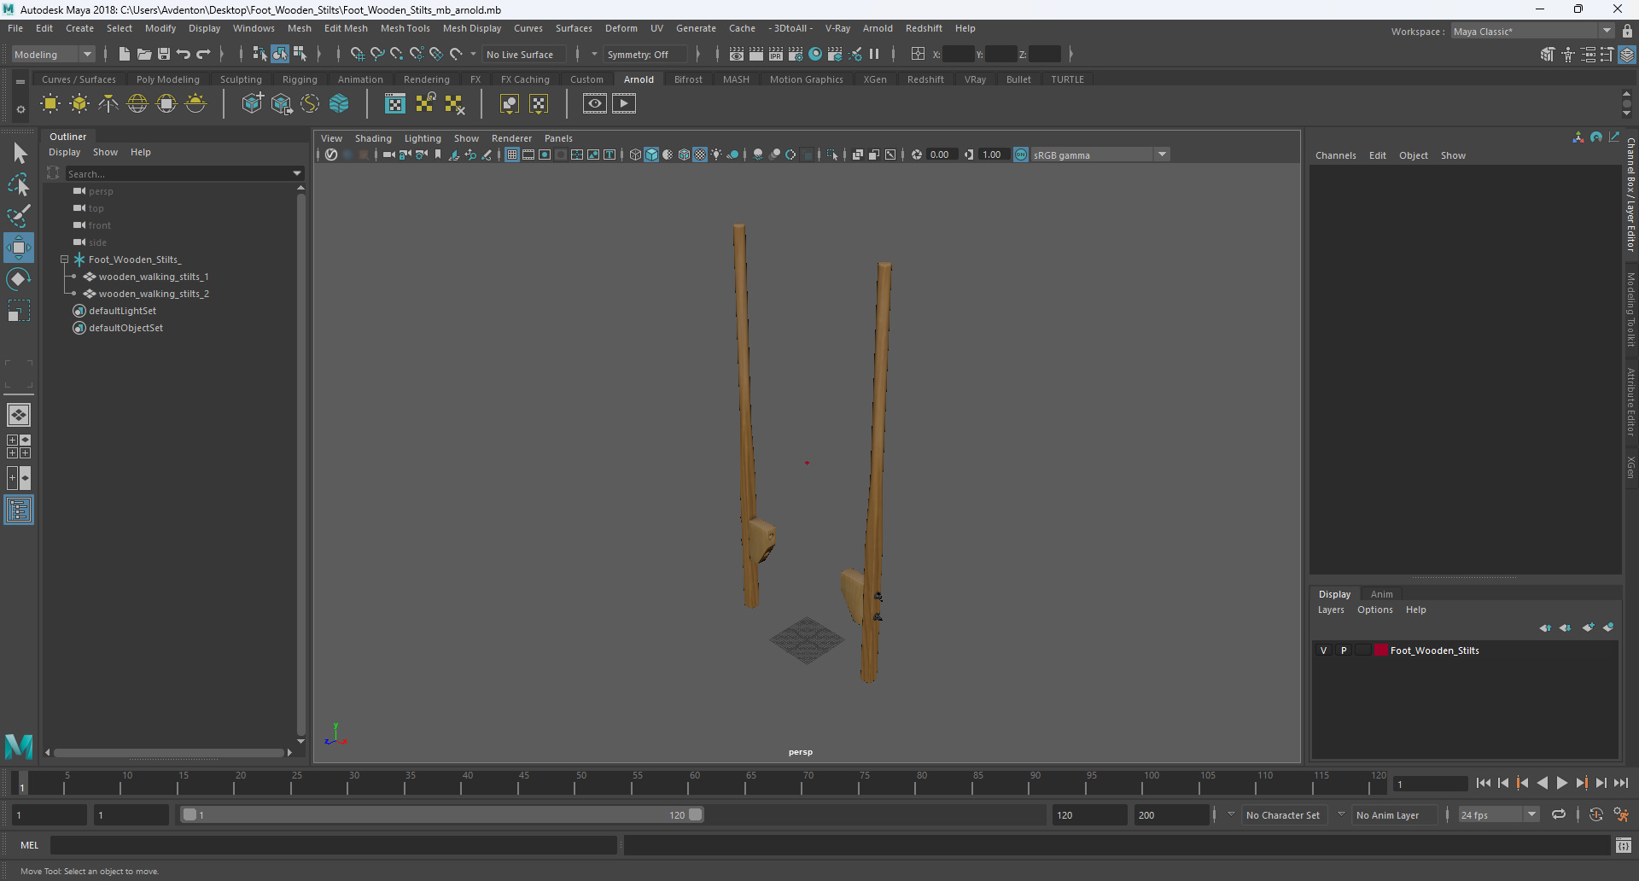The image size is (1639, 881).
Task: Start Arnold render with play shelf icon
Action: pos(624,104)
